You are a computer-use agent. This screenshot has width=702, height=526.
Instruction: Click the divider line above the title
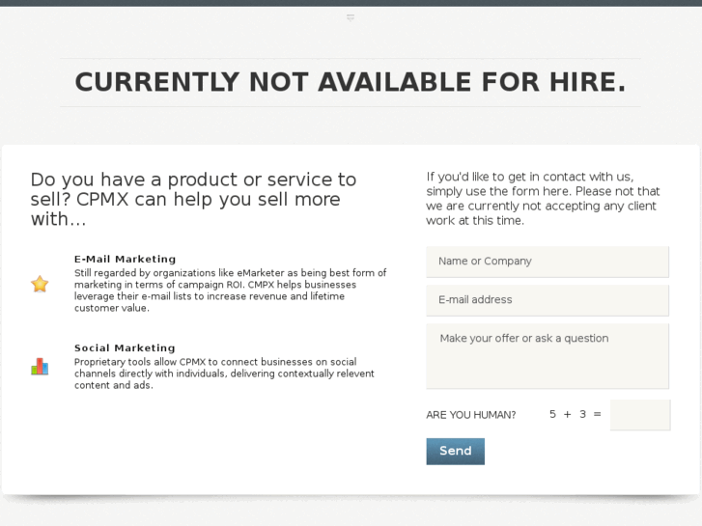(351, 59)
